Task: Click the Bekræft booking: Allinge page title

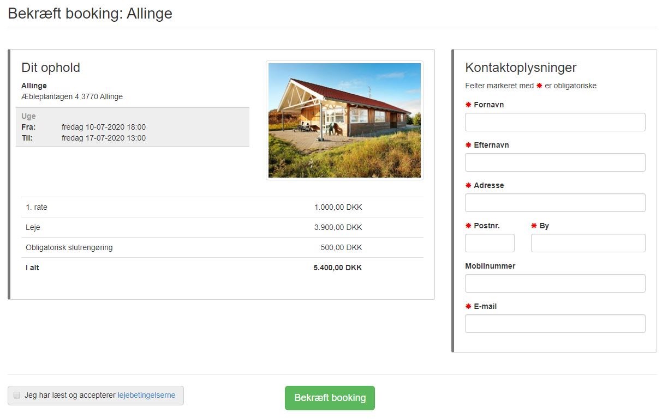Action: click(x=90, y=13)
